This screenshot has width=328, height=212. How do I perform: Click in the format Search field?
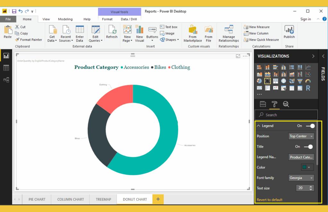pyautogui.click(x=286, y=115)
